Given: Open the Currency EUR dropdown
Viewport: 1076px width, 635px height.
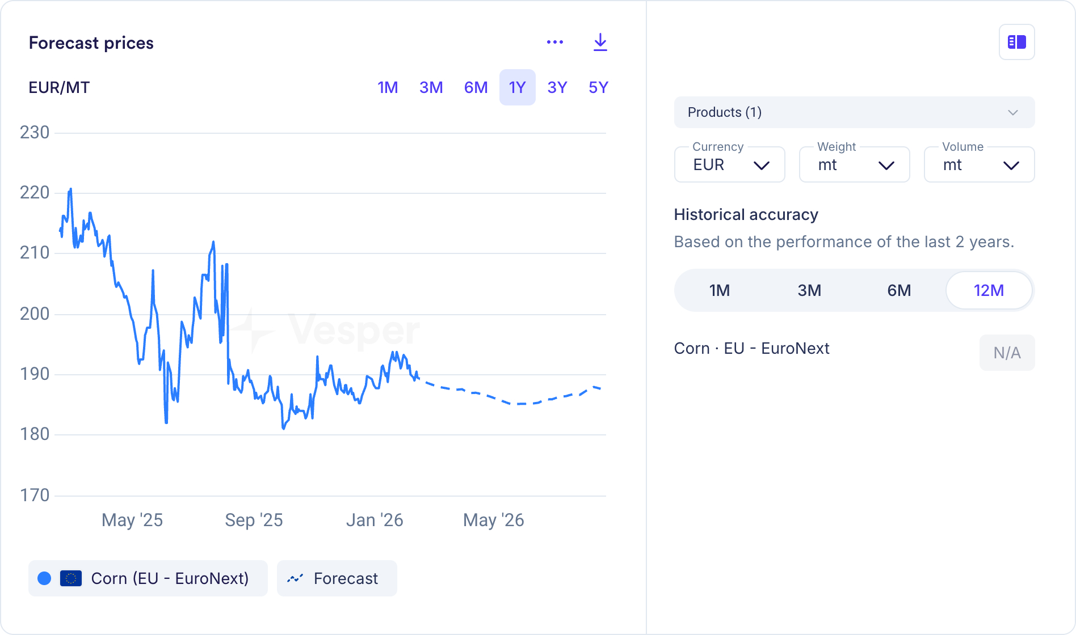Looking at the screenshot, I should [729, 165].
